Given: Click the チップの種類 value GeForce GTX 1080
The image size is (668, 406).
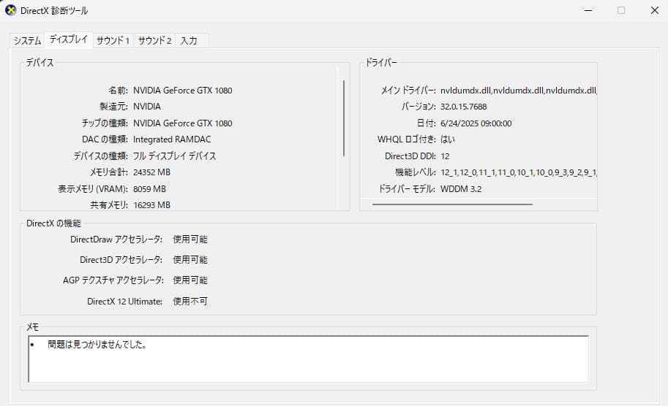Looking at the screenshot, I should (x=183, y=123).
